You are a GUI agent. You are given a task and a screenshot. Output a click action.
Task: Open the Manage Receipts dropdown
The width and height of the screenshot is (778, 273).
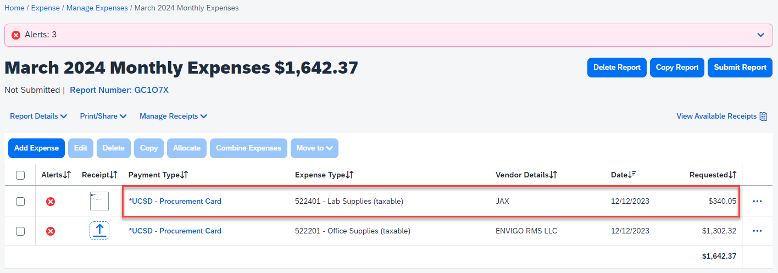pyautogui.click(x=173, y=116)
